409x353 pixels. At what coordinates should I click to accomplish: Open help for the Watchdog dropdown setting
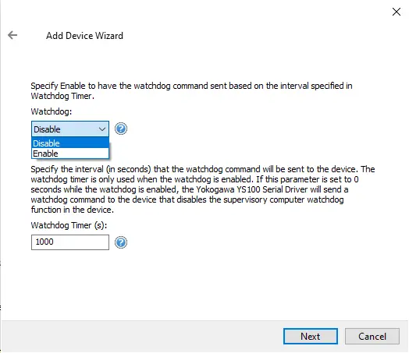(121, 129)
